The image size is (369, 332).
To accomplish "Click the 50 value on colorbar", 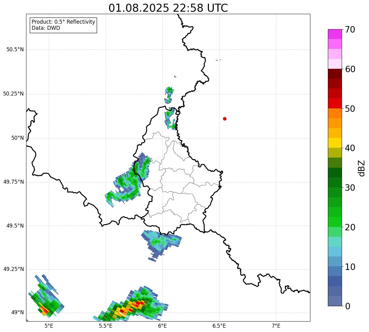I will coord(350,109).
